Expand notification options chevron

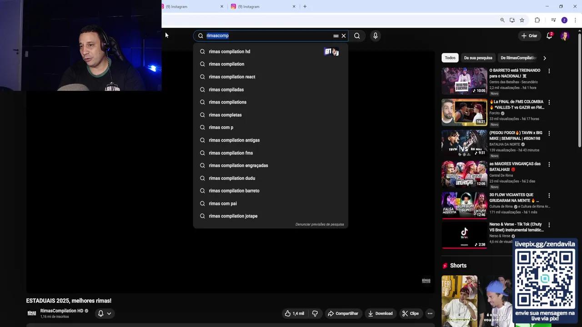click(x=109, y=313)
